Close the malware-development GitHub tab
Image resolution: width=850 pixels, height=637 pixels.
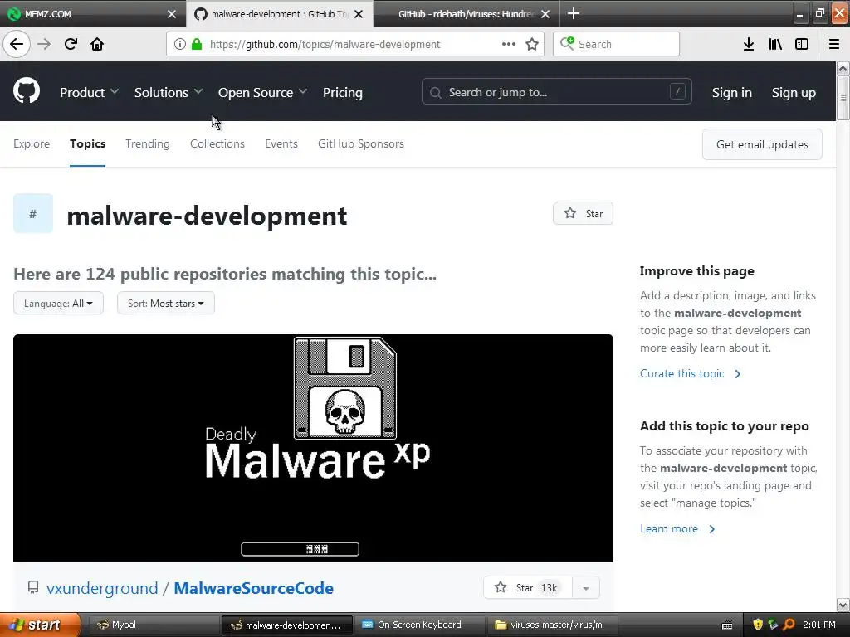tap(359, 14)
